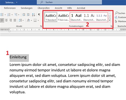Open bullet list style dropdown arrow
Image resolution: width=126 pixels, height=100 pixels.
point(5,15)
